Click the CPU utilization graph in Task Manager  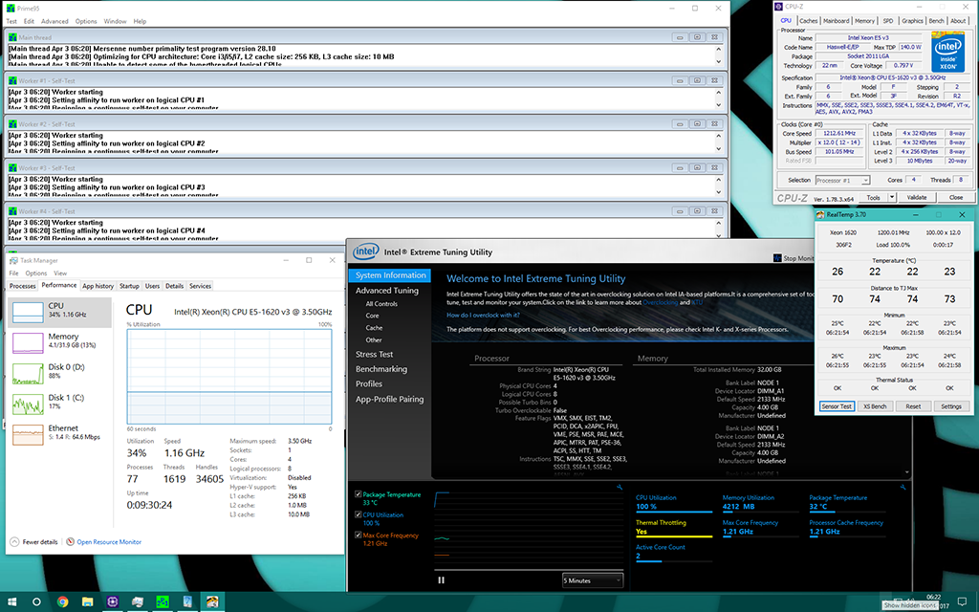(229, 377)
